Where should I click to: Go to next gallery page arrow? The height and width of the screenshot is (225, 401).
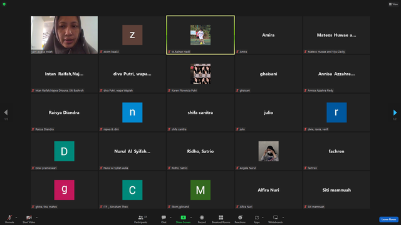point(395,112)
